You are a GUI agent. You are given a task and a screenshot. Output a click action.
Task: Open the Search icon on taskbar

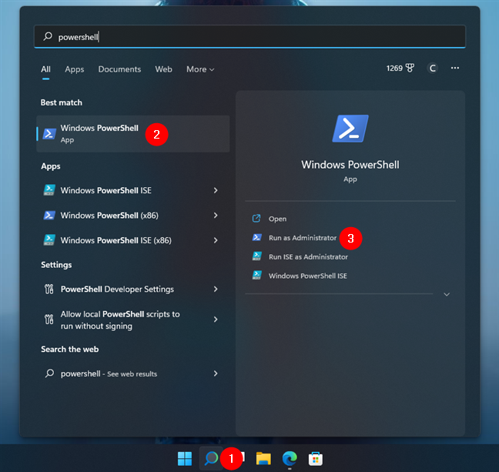click(211, 458)
